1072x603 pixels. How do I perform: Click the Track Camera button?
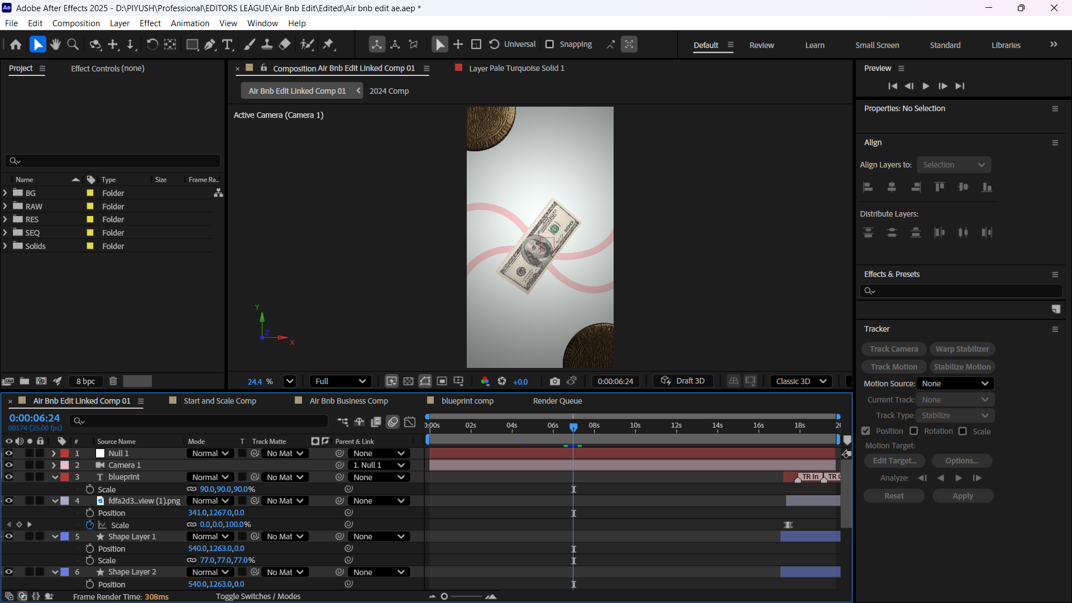pos(893,349)
